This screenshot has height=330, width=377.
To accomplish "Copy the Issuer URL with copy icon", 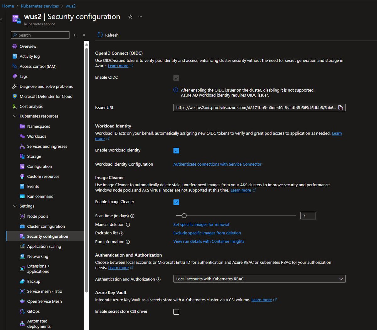I will (341, 108).
